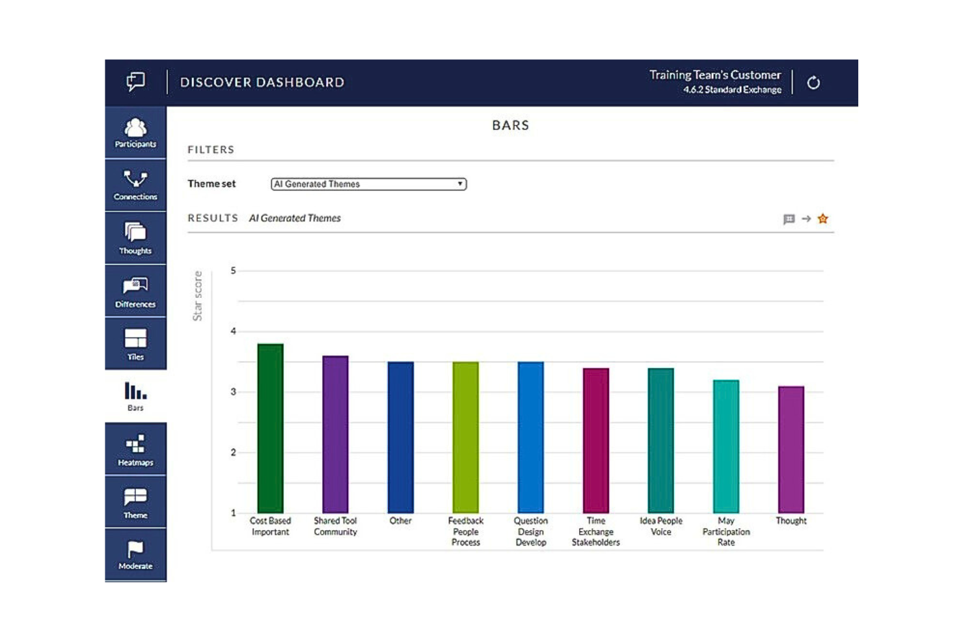Select the Differences icon in the sidebar
Image resolution: width=963 pixels, height=642 pixels.
[135, 291]
